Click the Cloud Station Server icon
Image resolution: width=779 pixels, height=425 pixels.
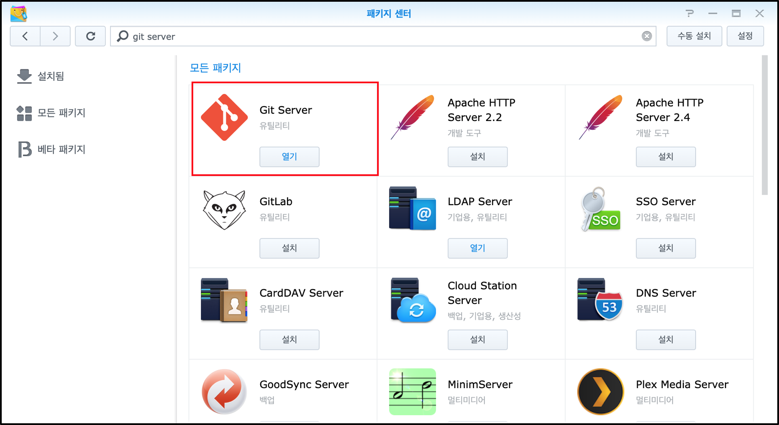coord(413,300)
